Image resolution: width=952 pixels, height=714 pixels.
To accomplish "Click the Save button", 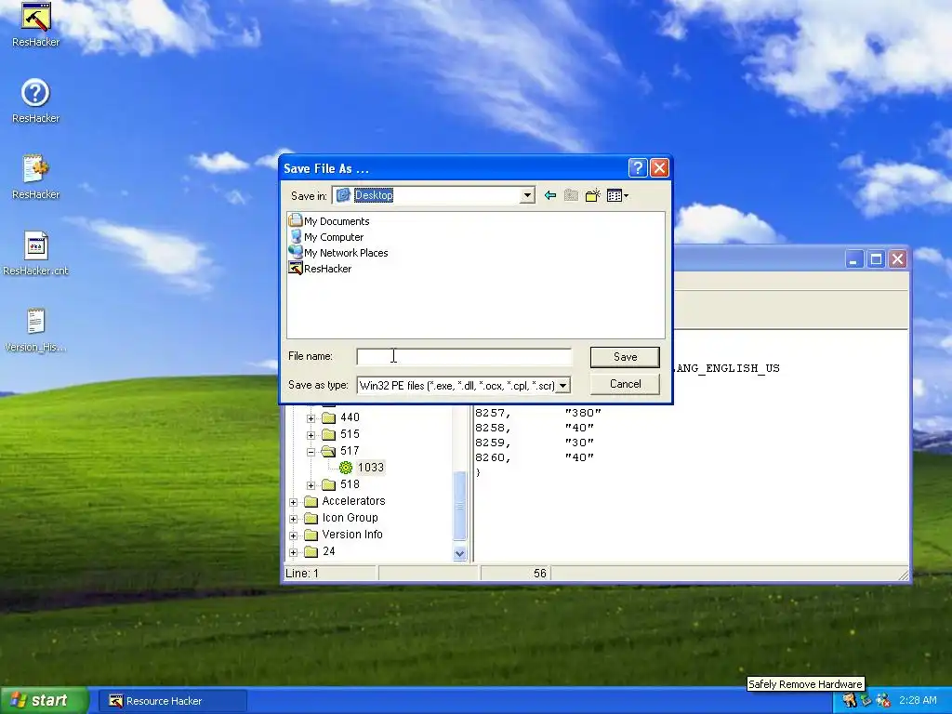I will [625, 357].
